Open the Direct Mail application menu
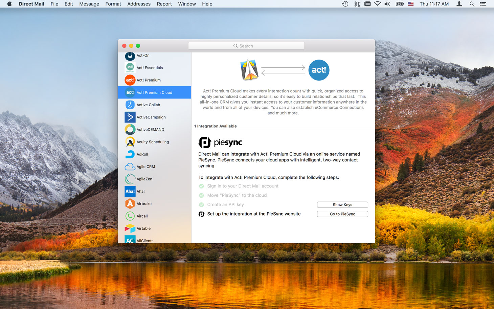Image resolution: width=494 pixels, height=309 pixels. (31, 4)
